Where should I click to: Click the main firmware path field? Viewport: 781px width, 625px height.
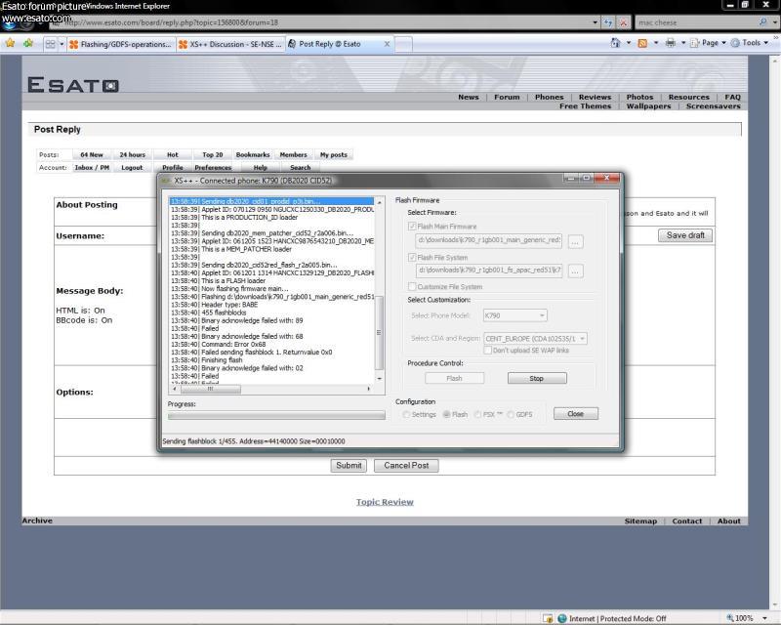[x=489, y=240]
